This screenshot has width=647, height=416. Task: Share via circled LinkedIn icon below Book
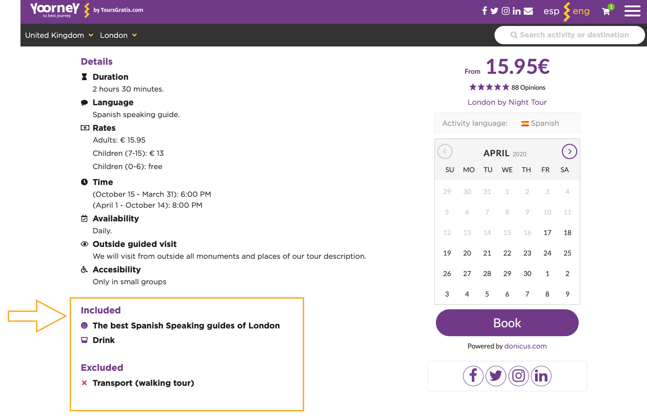click(x=541, y=376)
